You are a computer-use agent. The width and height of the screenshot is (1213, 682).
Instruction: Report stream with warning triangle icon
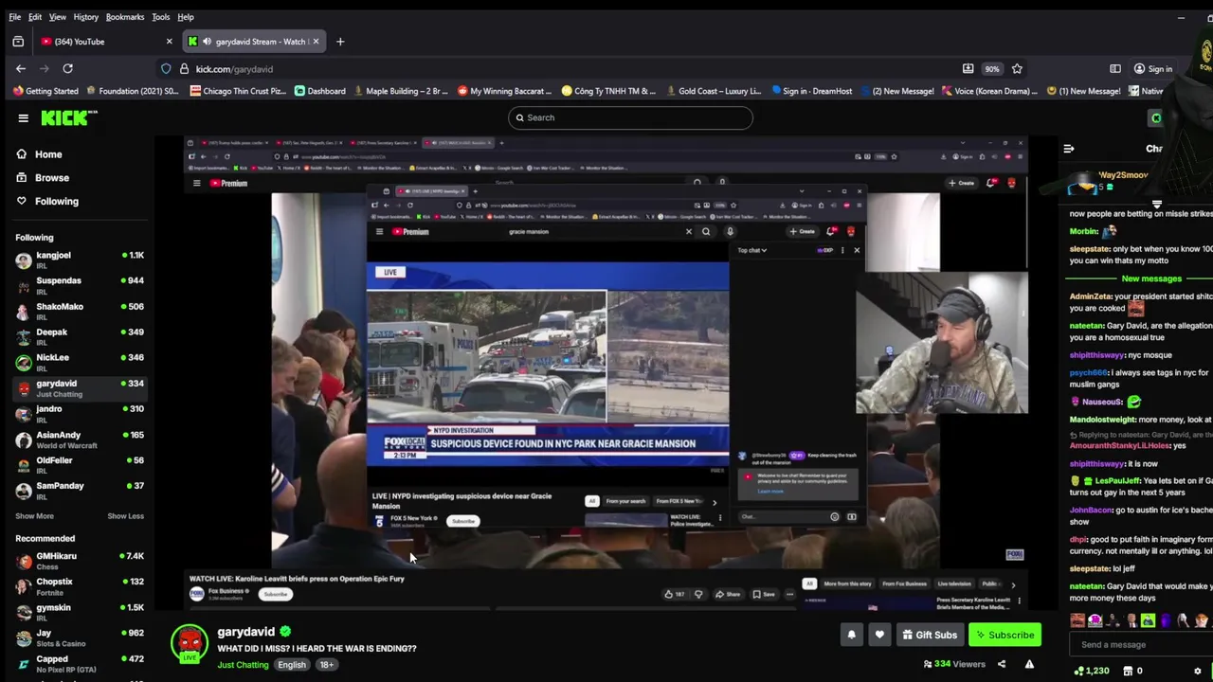point(1029,664)
